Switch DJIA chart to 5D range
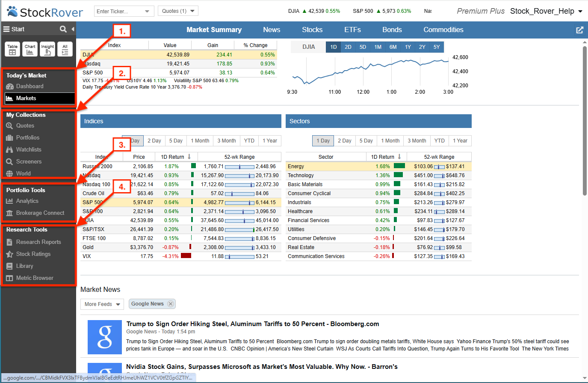588x383 pixels. coord(363,47)
